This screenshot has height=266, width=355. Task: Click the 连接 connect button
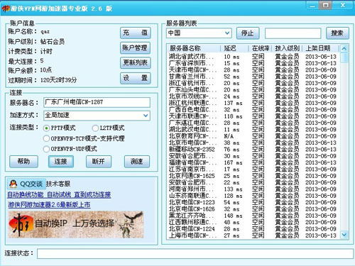point(61,162)
